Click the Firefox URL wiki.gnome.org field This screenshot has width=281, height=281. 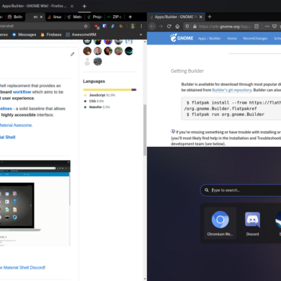tap(225, 27)
